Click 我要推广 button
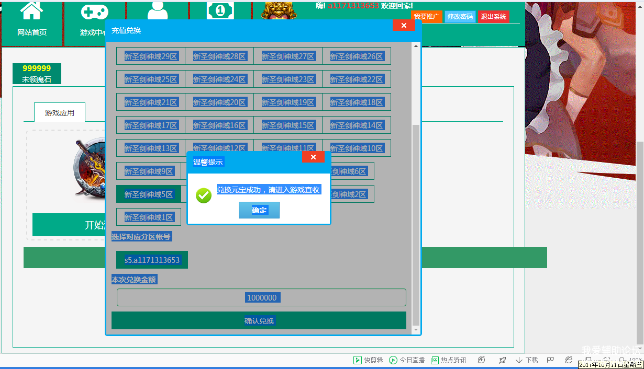 pos(427,17)
